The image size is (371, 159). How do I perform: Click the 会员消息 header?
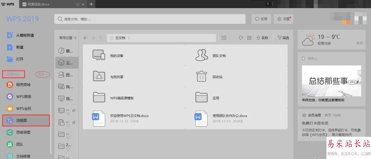pos(314,115)
